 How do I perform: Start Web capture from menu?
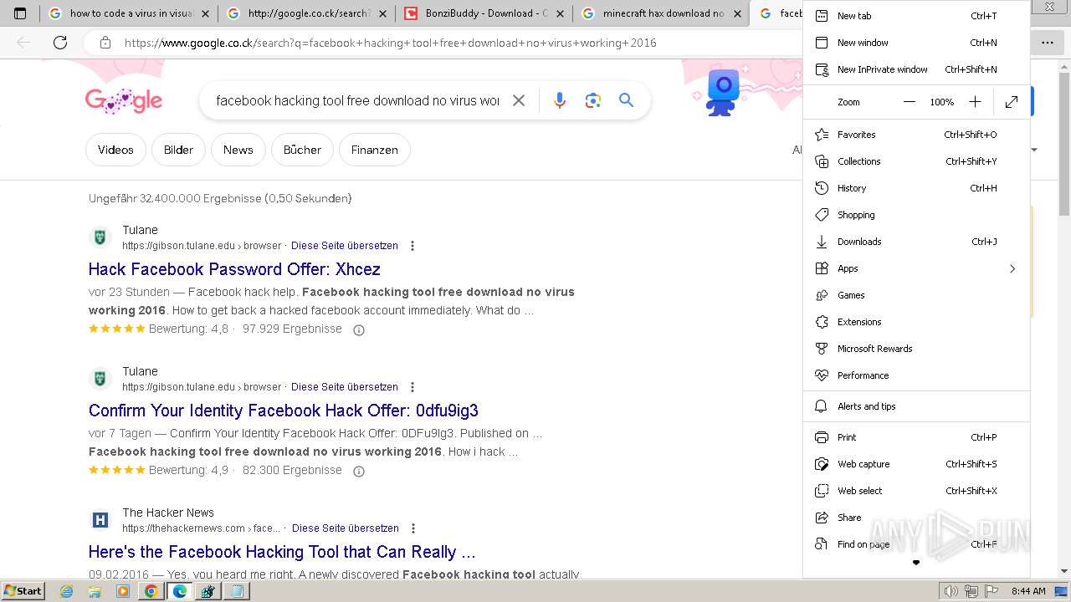pos(916,464)
